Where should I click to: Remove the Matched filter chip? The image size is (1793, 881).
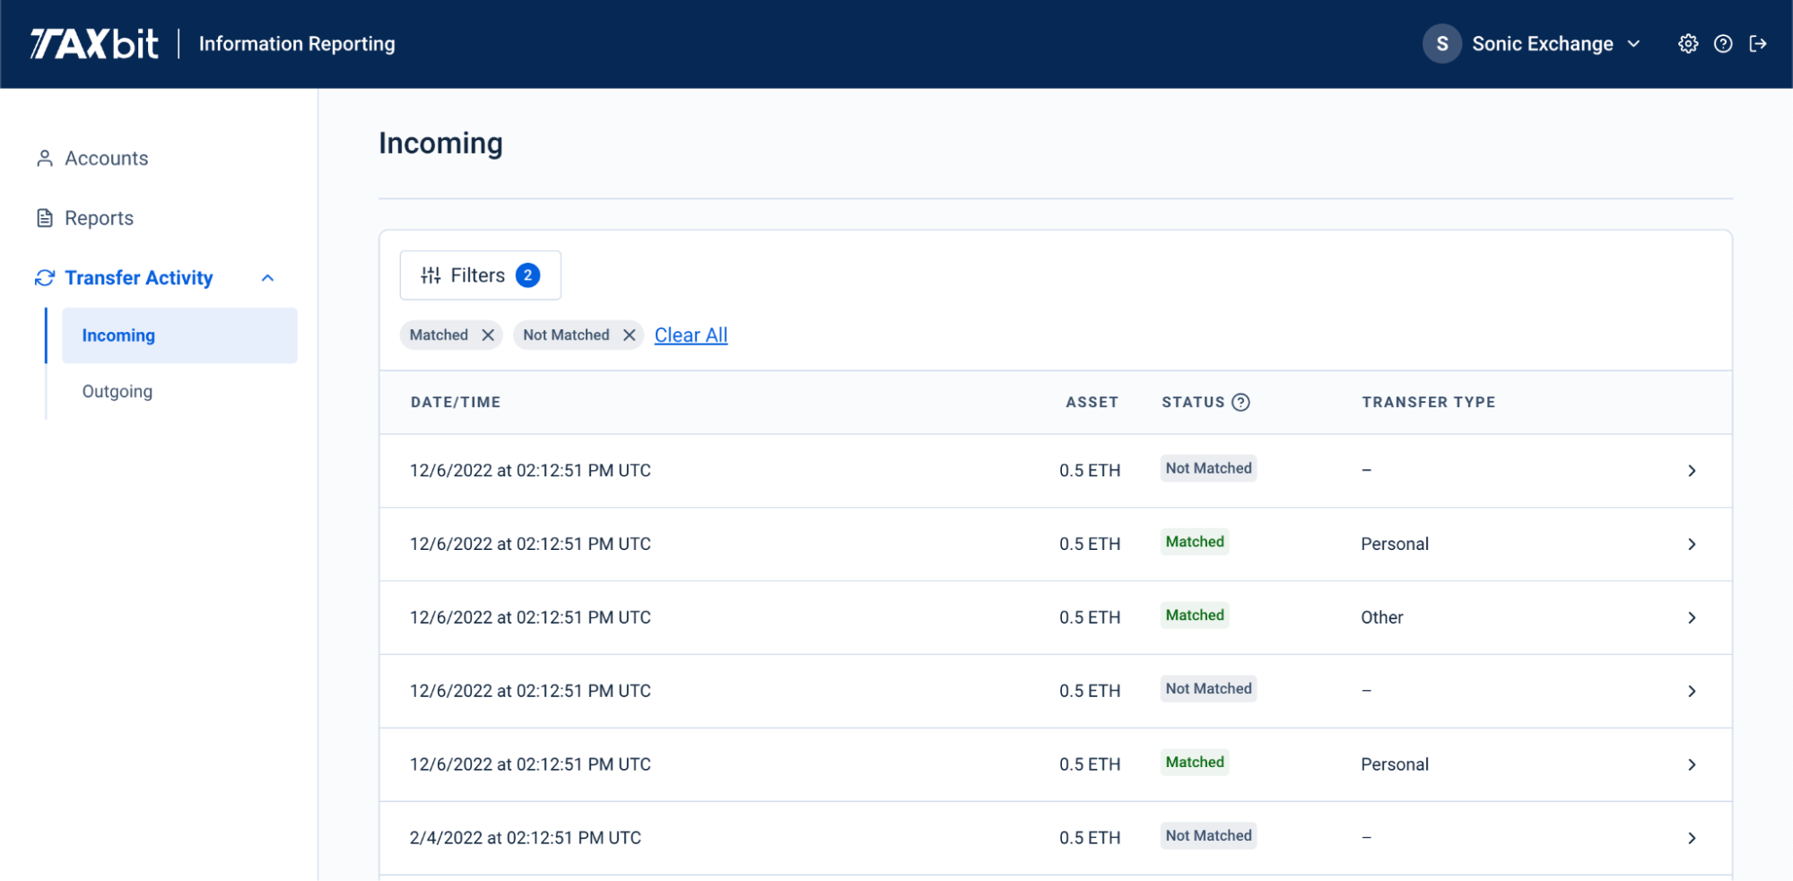pos(488,335)
